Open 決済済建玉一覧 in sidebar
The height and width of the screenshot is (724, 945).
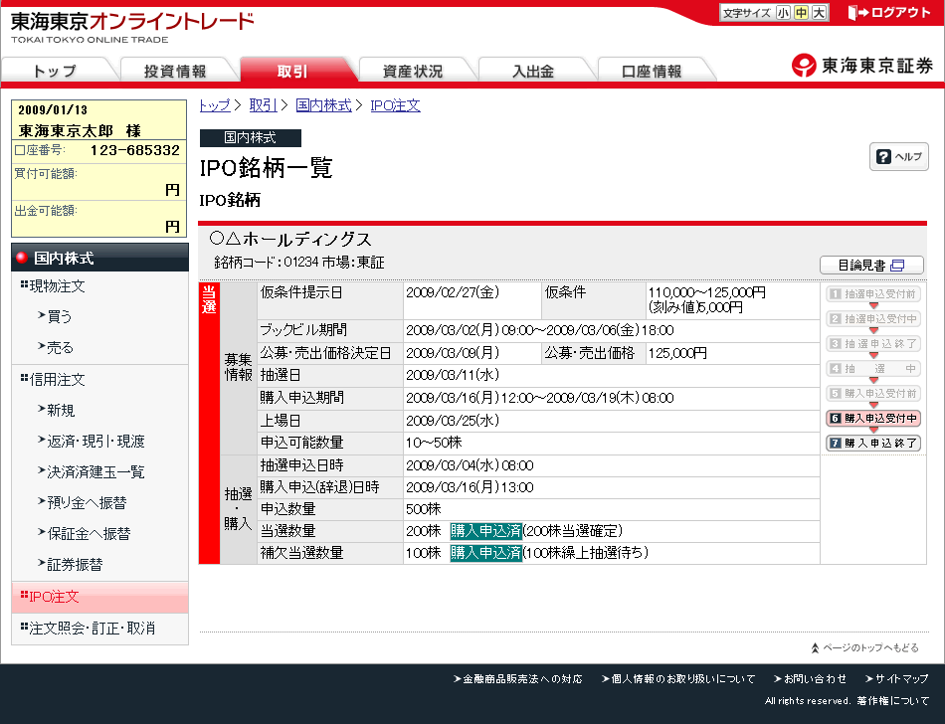[x=95, y=471]
